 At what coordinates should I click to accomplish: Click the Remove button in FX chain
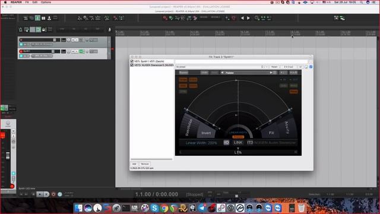[x=145, y=164]
